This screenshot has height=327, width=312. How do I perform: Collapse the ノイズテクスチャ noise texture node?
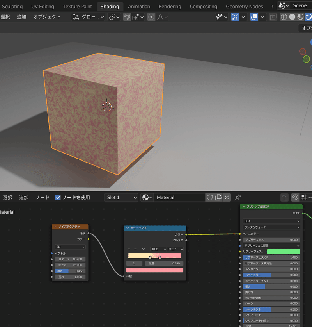click(56, 227)
